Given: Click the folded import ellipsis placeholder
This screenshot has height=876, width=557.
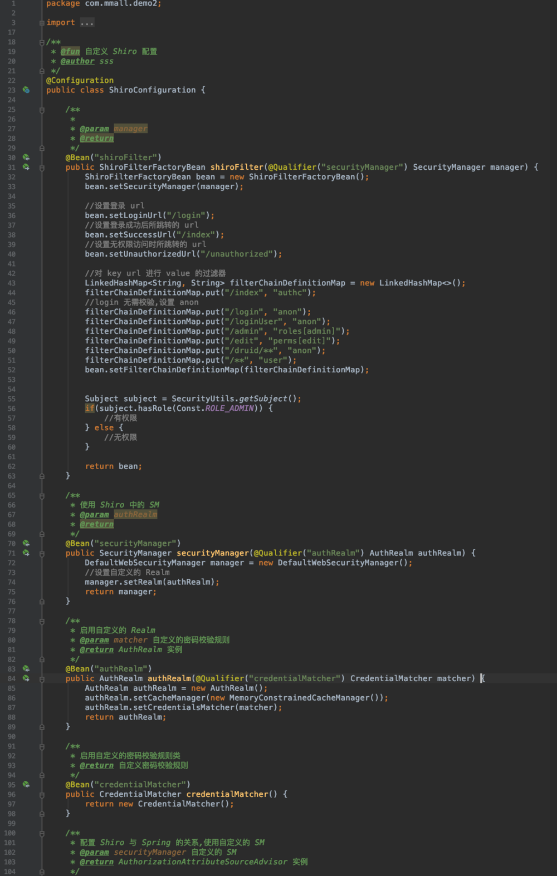Looking at the screenshot, I should pyautogui.click(x=87, y=23).
